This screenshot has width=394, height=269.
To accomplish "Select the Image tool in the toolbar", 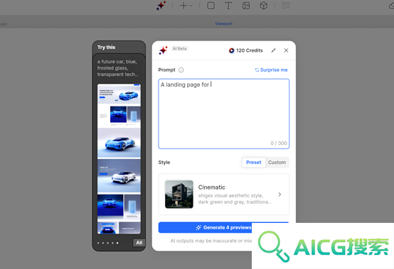I will click(x=246, y=6).
